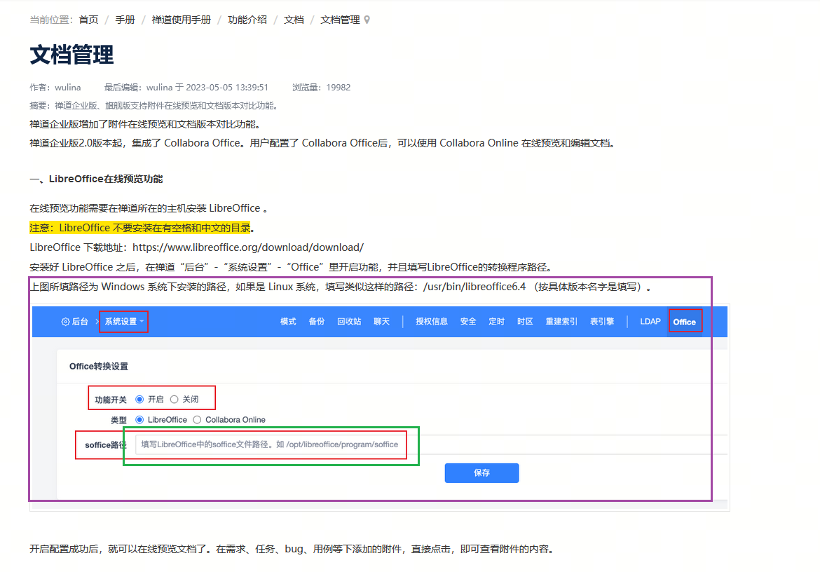
Task: Open the 首页 breadcrumb link
Action: pyautogui.click(x=88, y=20)
